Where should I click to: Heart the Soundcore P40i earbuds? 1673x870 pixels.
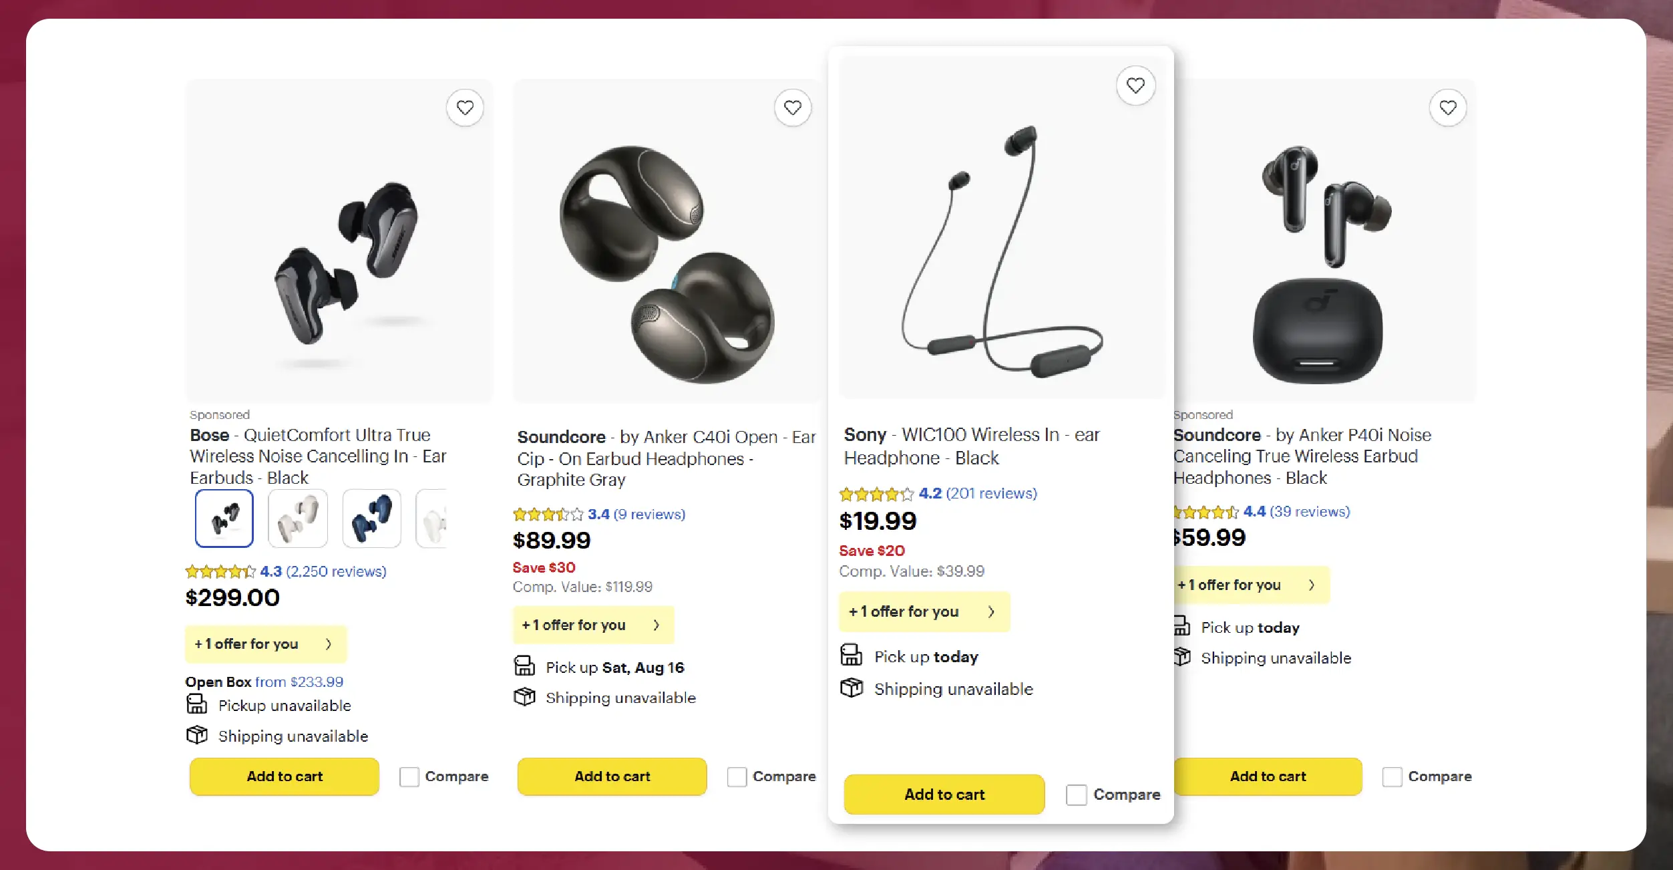(x=1448, y=108)
